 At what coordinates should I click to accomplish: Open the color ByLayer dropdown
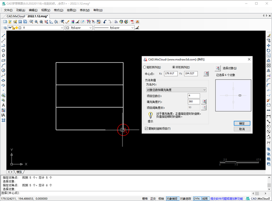(x=79, y=28)
